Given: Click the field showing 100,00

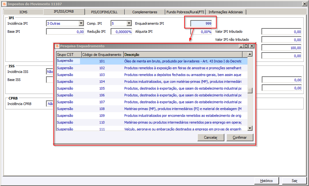Looking at the screenshot, I should click(x=281, y=48).
